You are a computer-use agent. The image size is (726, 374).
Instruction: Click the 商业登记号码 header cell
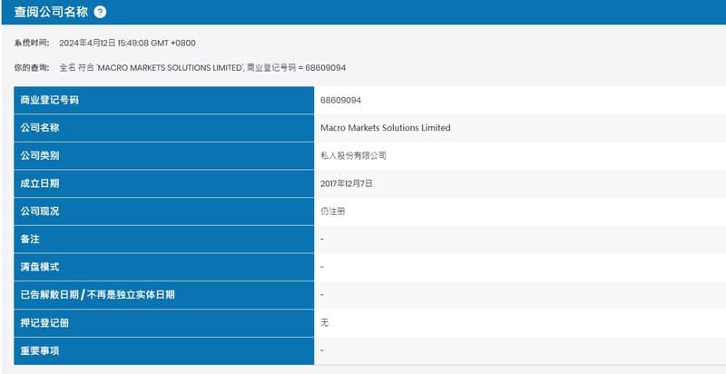coord(164,100)
